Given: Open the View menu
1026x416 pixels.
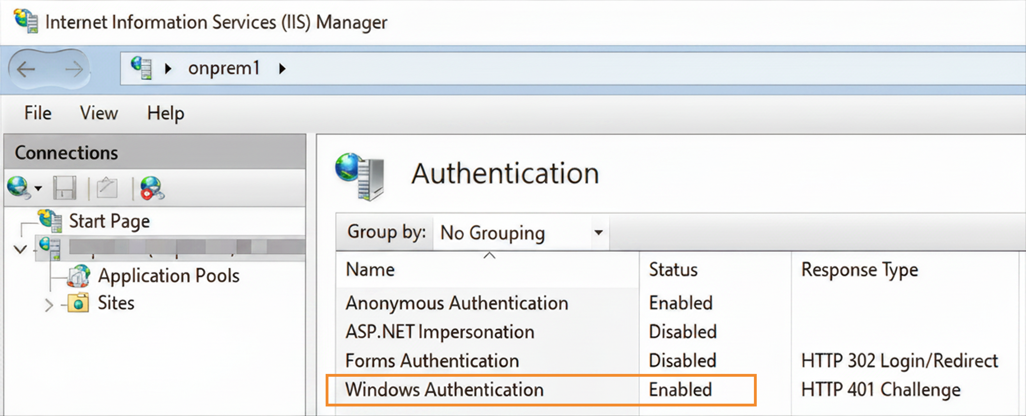Looking at the screenshot, I should (x=99, y=113).
